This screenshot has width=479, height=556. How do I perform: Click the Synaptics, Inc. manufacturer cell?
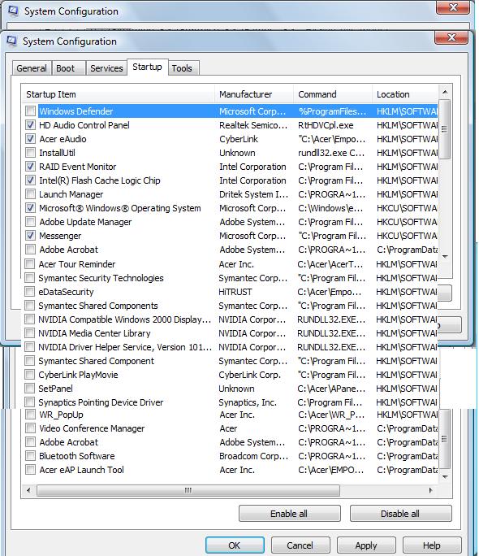click(248, 402)
